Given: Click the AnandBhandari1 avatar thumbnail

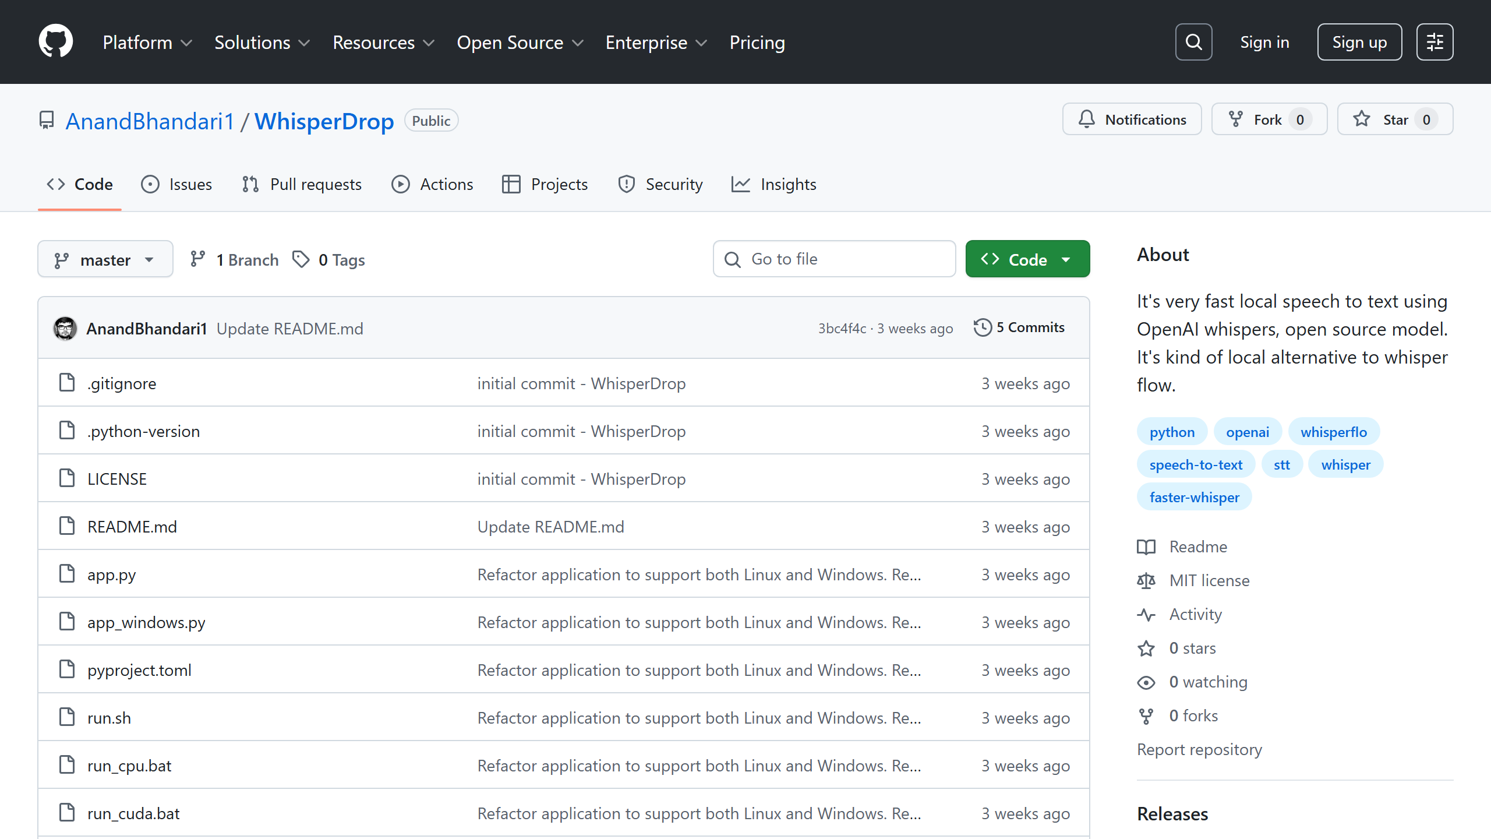Looking at the screenshot, I should pyautogui.click(x=65, y=329).
